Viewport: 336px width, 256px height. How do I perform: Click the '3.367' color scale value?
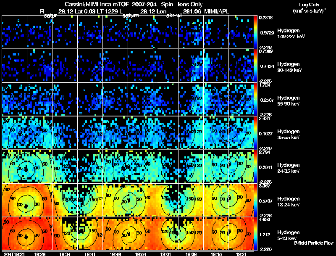(265, 186)
